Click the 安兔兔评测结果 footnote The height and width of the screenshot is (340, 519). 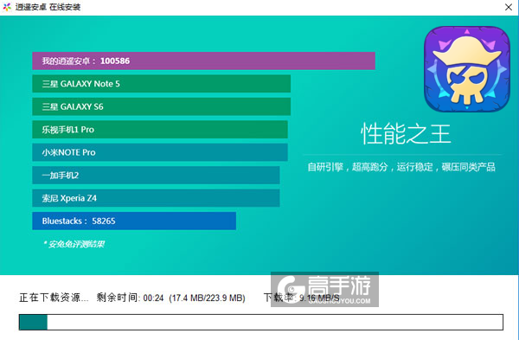coord(74,244)
